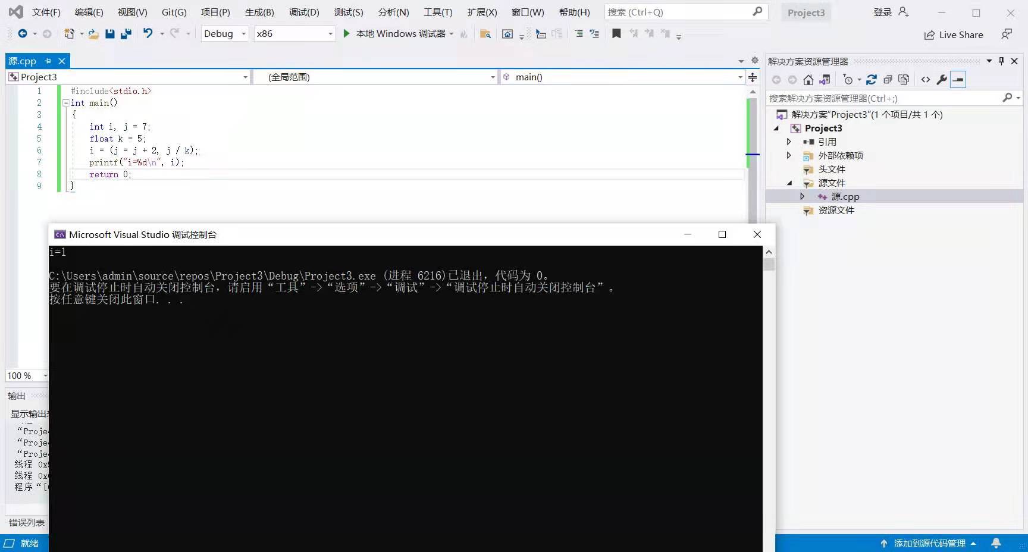Click Collapse All icon in Solution Explorer
This screenshot has width=1028, height=552.
[888, 80]
